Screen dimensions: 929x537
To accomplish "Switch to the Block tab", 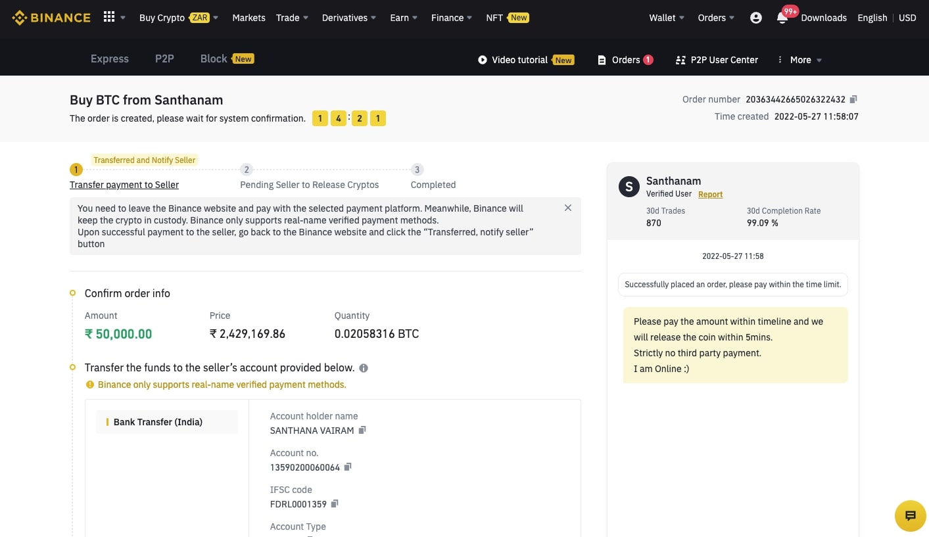I will (x=227, y=58).
